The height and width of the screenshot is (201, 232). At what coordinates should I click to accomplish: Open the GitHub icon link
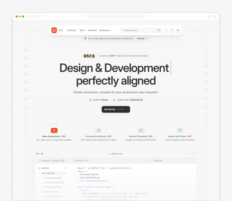(172, 30)
